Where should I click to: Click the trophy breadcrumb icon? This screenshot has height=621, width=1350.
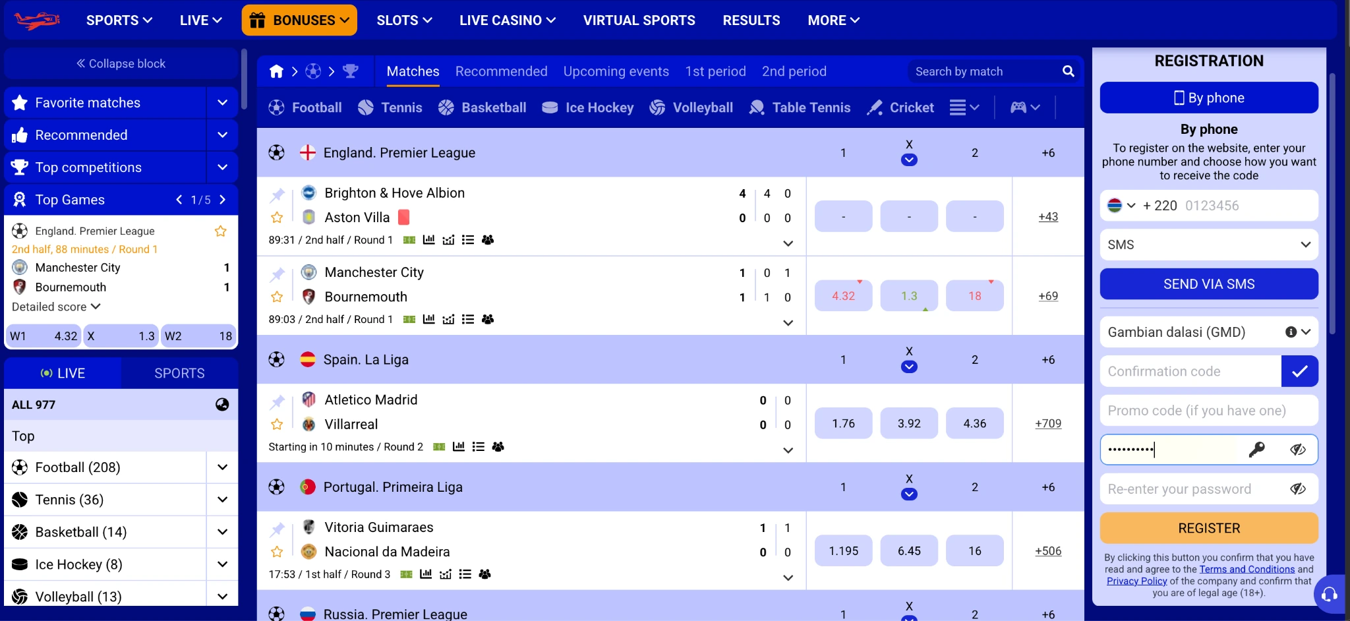351,71
